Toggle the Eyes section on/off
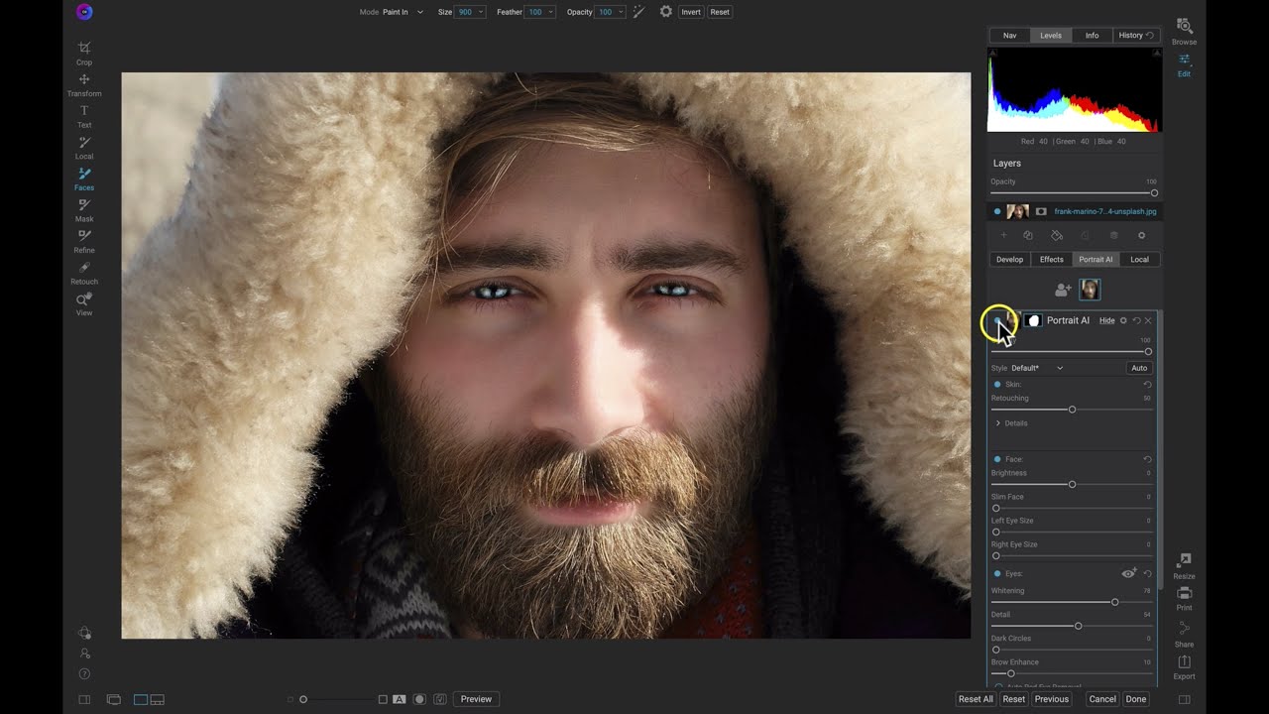 pos(997,573)
